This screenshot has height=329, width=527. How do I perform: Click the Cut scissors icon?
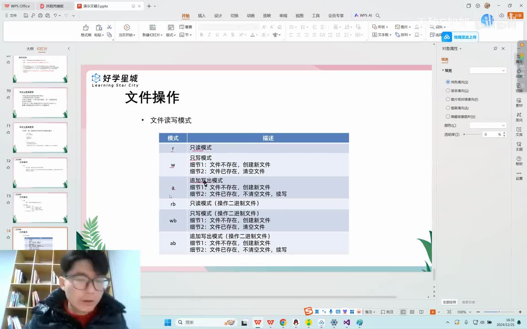(109, 27)
